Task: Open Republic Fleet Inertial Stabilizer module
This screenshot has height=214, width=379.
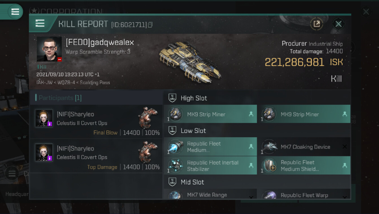Action: [210, 166]
